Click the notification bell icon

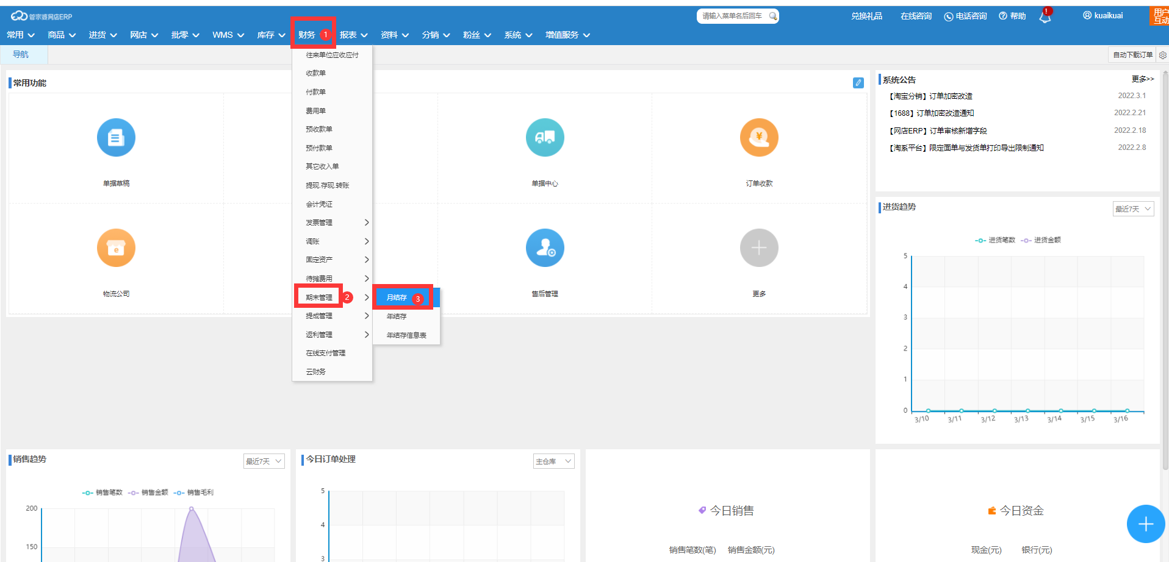[x=1045, y=17]
